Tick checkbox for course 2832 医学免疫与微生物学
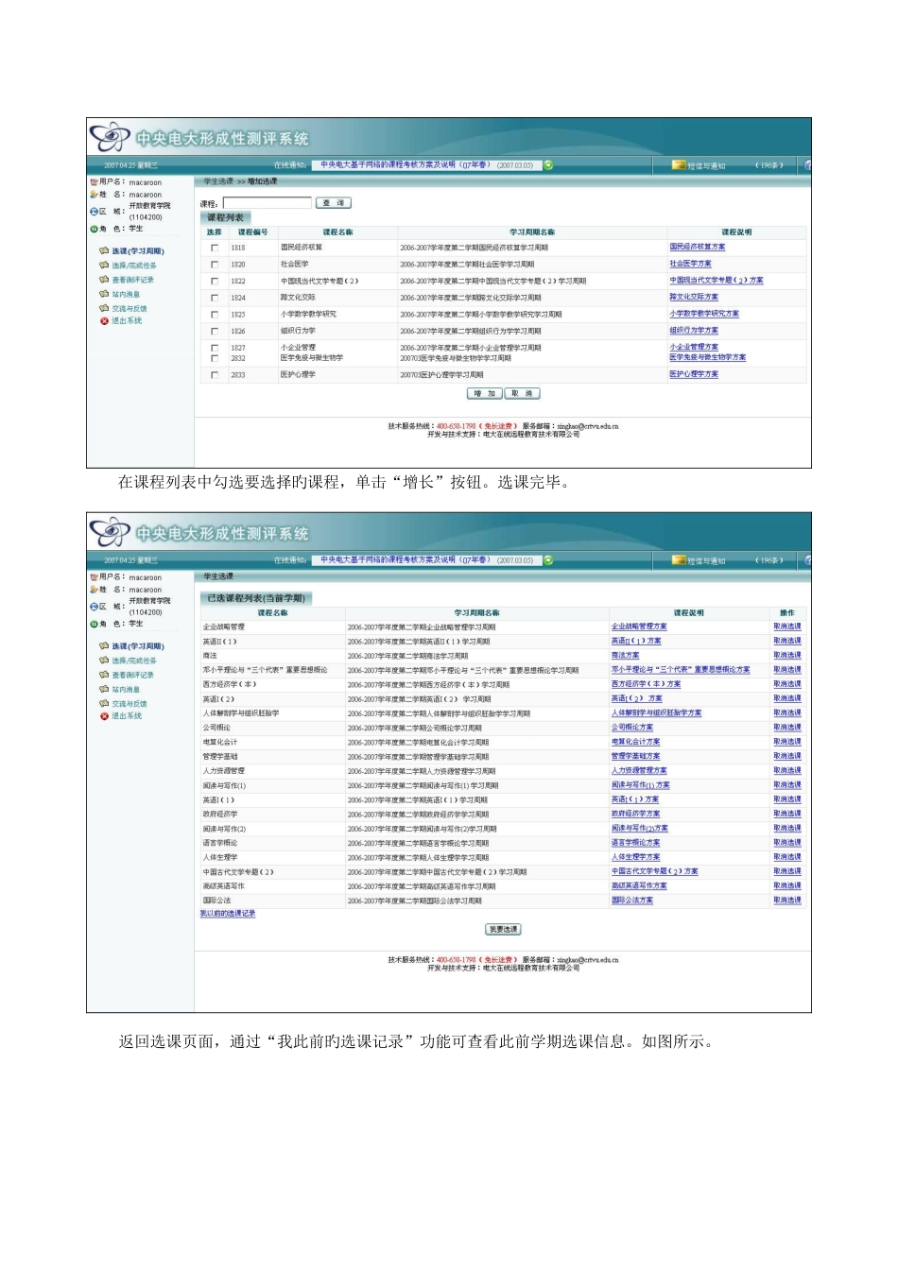The image size is (898, 1270). (215, 358)
